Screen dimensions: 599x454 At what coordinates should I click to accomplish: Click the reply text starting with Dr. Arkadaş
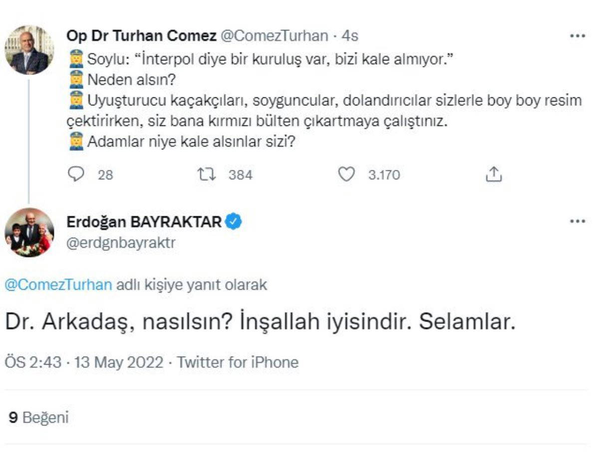(260, 323)
